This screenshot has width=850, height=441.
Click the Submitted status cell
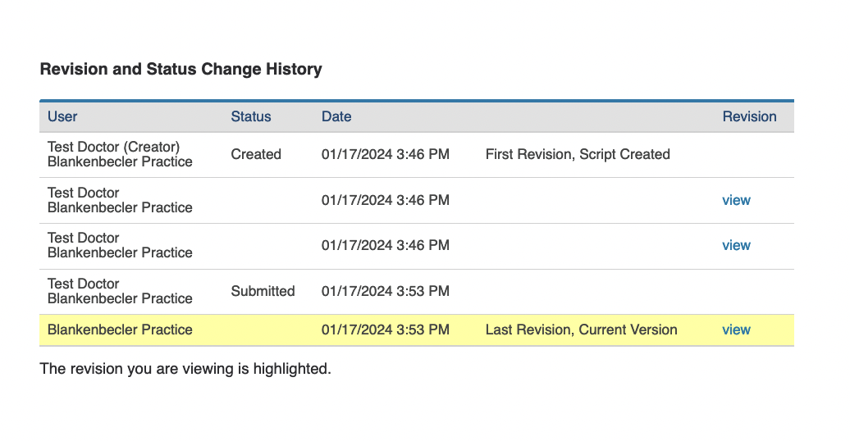(x=263, y=292)
